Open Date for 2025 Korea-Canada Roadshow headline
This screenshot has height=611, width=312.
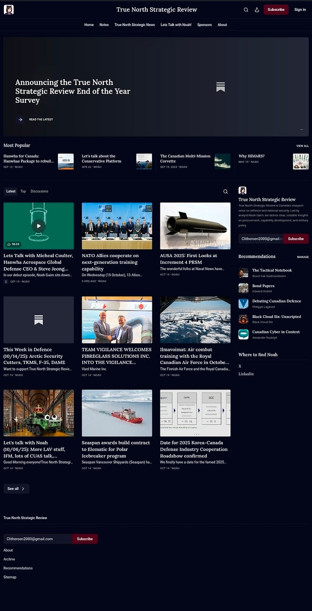[x=194, y=449]
